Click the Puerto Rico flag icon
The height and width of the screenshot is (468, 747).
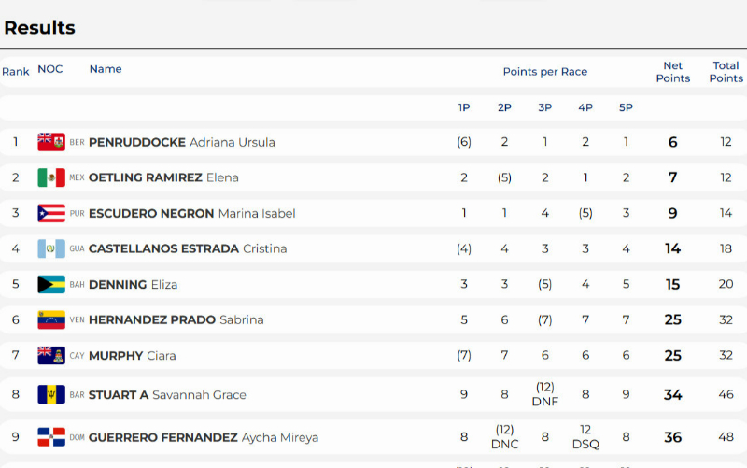click(x=51, y=213)
